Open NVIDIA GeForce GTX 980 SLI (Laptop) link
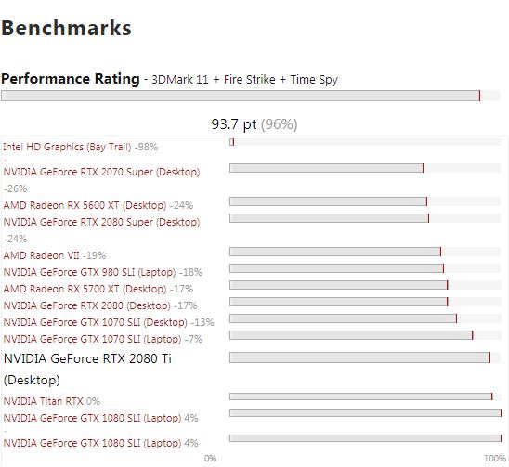 click(89, 272)
